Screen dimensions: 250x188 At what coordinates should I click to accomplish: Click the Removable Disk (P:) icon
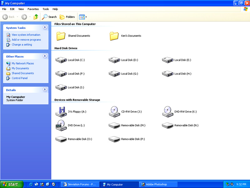pyautogui.click(x=114, y=139)
